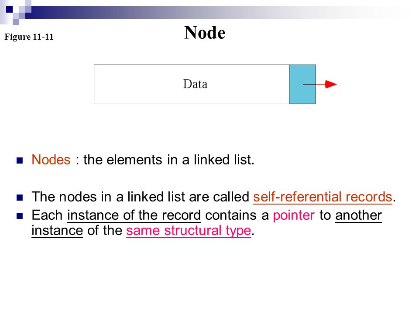Click the Data label inside the node
Viewport: 419px width, 314px height.
tap(195, 84)
